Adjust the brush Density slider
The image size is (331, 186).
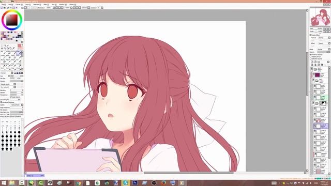click(17, 81)
